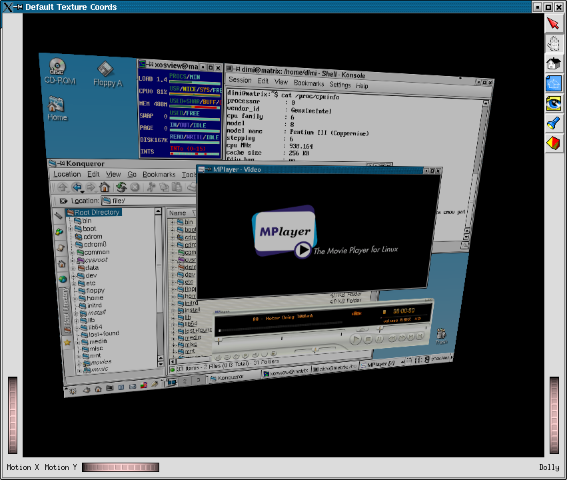Open the Session menu in Konsole
The height and width of the screenshot is (480, 567).
coord(240,80)
